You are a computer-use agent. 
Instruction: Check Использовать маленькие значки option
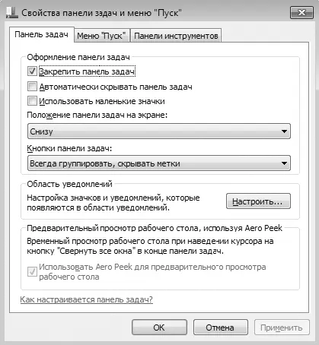pos(32,101)
